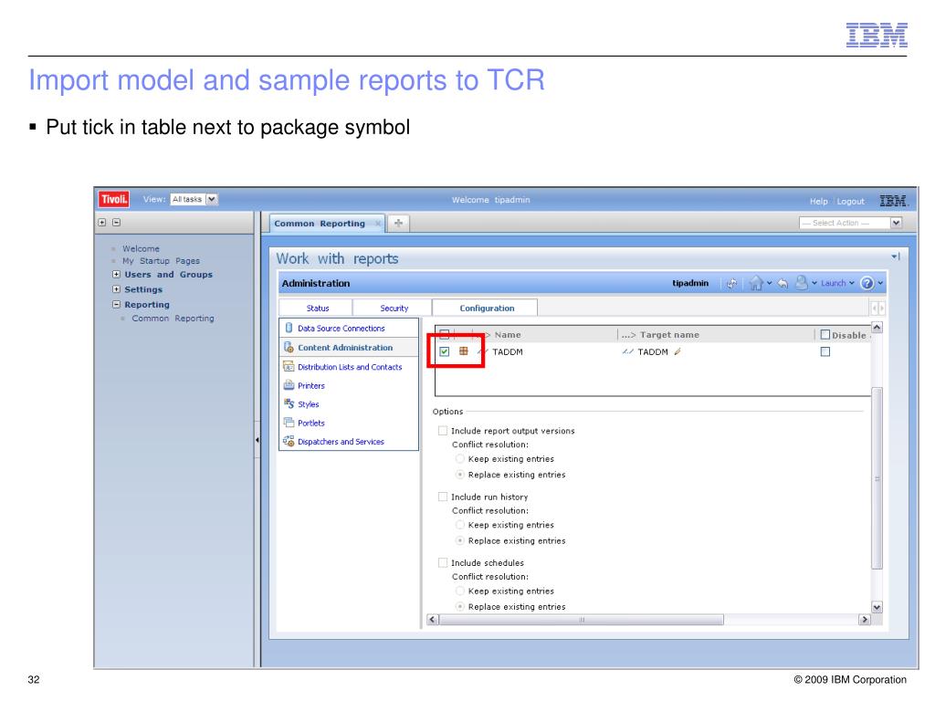
Task: Click the portlet menu icon beside Work with reports
Action: pos(896,256)
